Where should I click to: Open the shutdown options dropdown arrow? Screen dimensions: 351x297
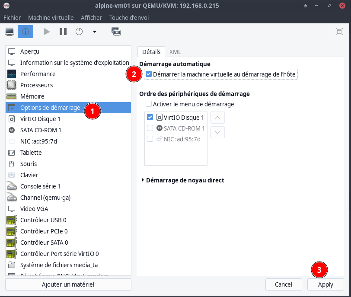(x=95, y=32)
